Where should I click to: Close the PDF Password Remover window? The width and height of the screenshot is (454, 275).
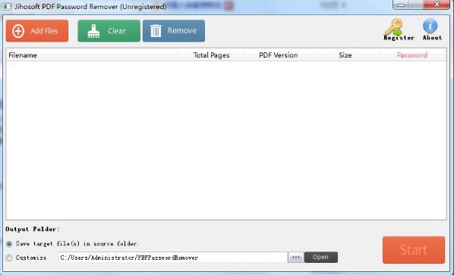pos(437,5)
